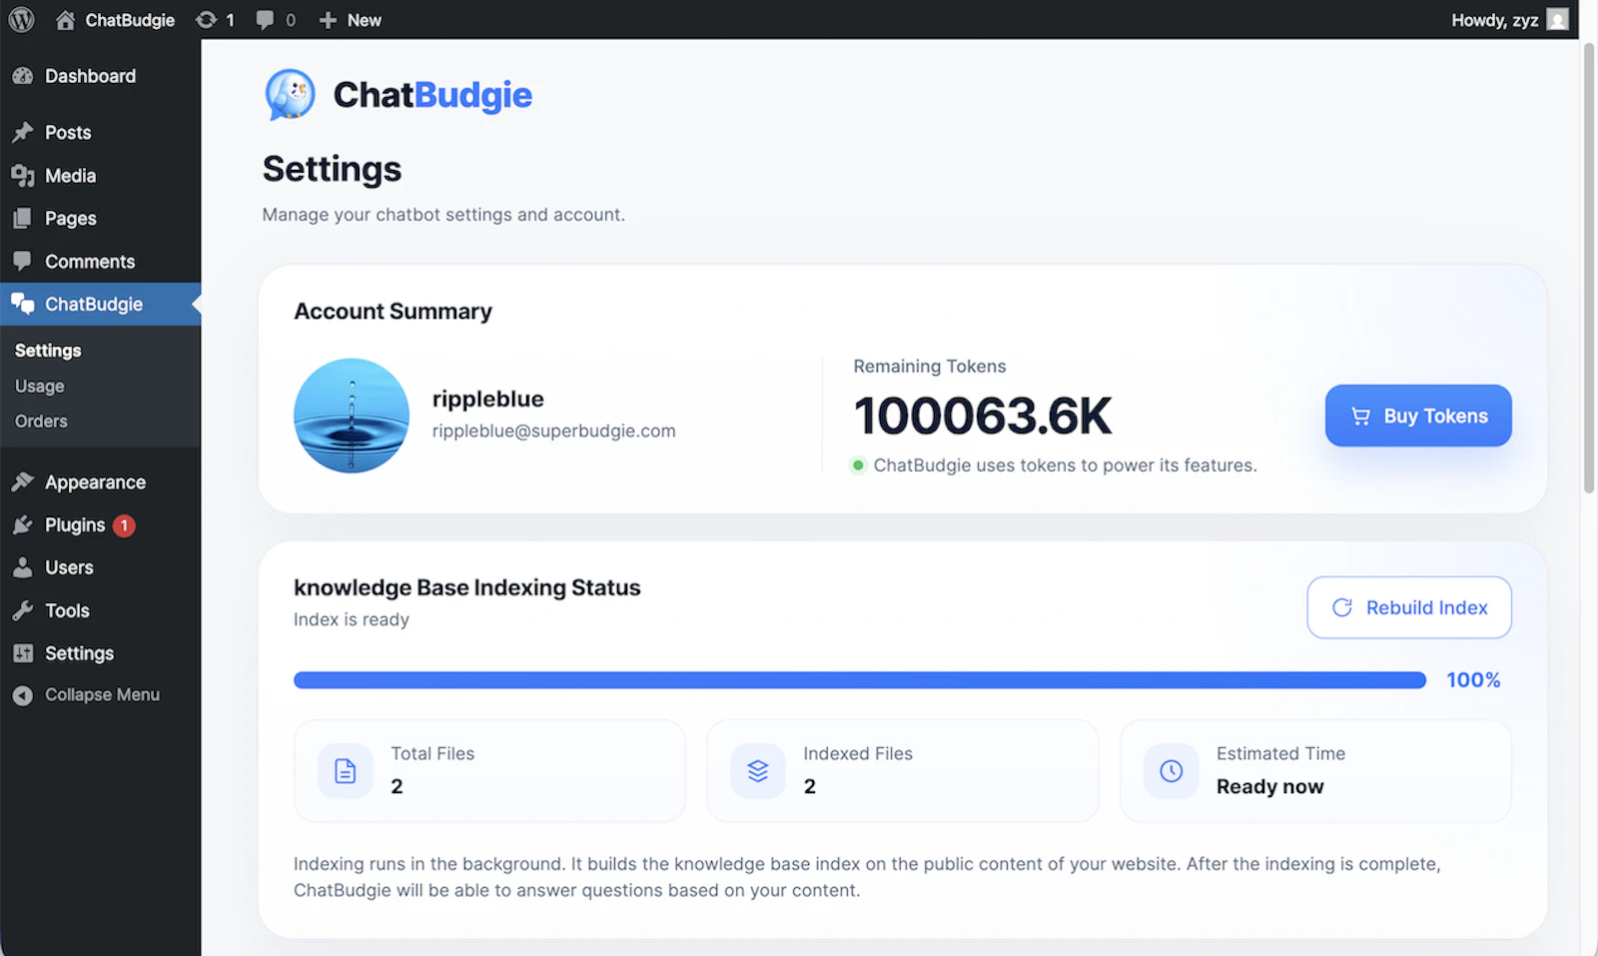Viewport: 1598px width, 956px height.
Task: Open the Orders submenu item
Action: [x=41, y=422]
